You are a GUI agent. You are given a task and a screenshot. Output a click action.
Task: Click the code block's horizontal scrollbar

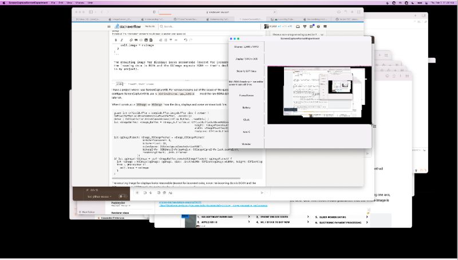pos(177,178)
